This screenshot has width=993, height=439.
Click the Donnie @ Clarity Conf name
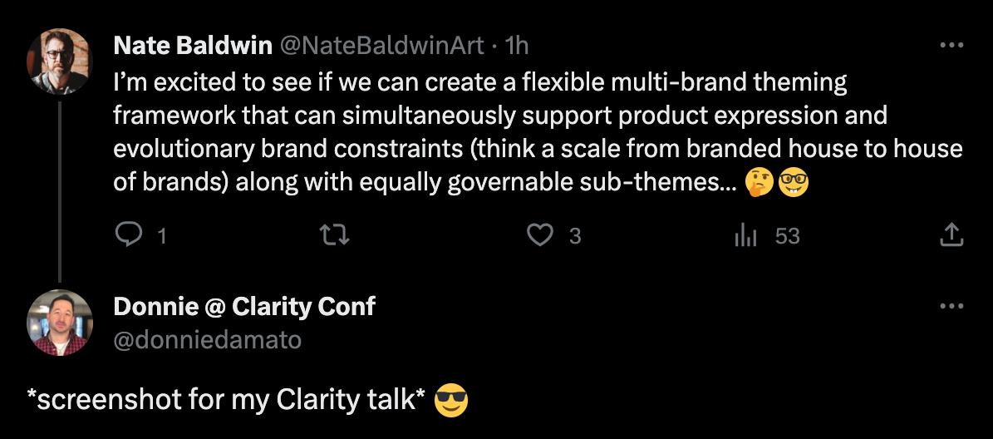(x=244, y=307)
